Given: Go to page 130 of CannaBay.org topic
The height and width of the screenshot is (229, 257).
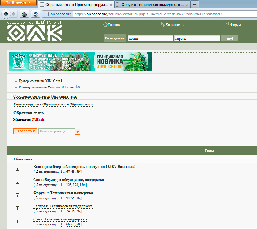Looking at the screenshot, I should tap(82, 185).
